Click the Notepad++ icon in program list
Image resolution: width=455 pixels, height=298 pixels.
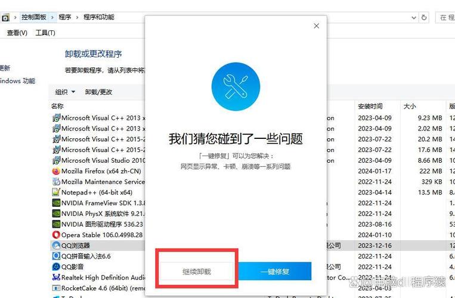click(56, 192)
